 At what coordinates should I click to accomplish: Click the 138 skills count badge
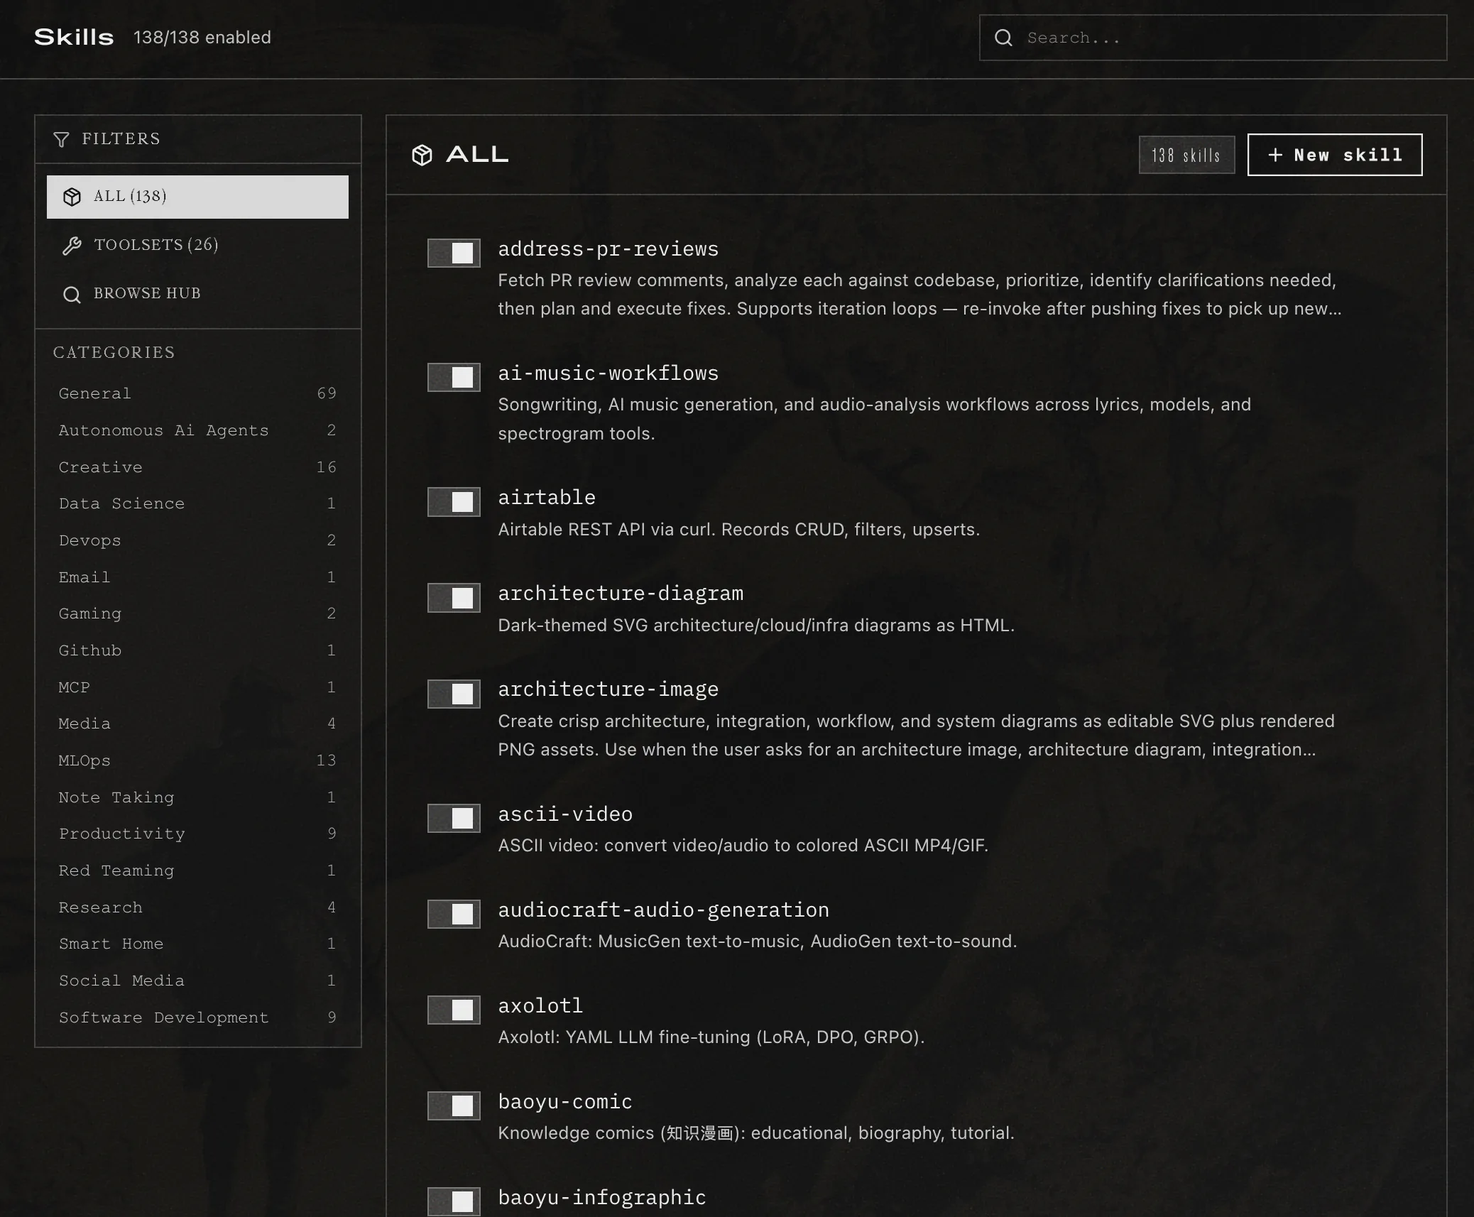(x=1186, y=155)
